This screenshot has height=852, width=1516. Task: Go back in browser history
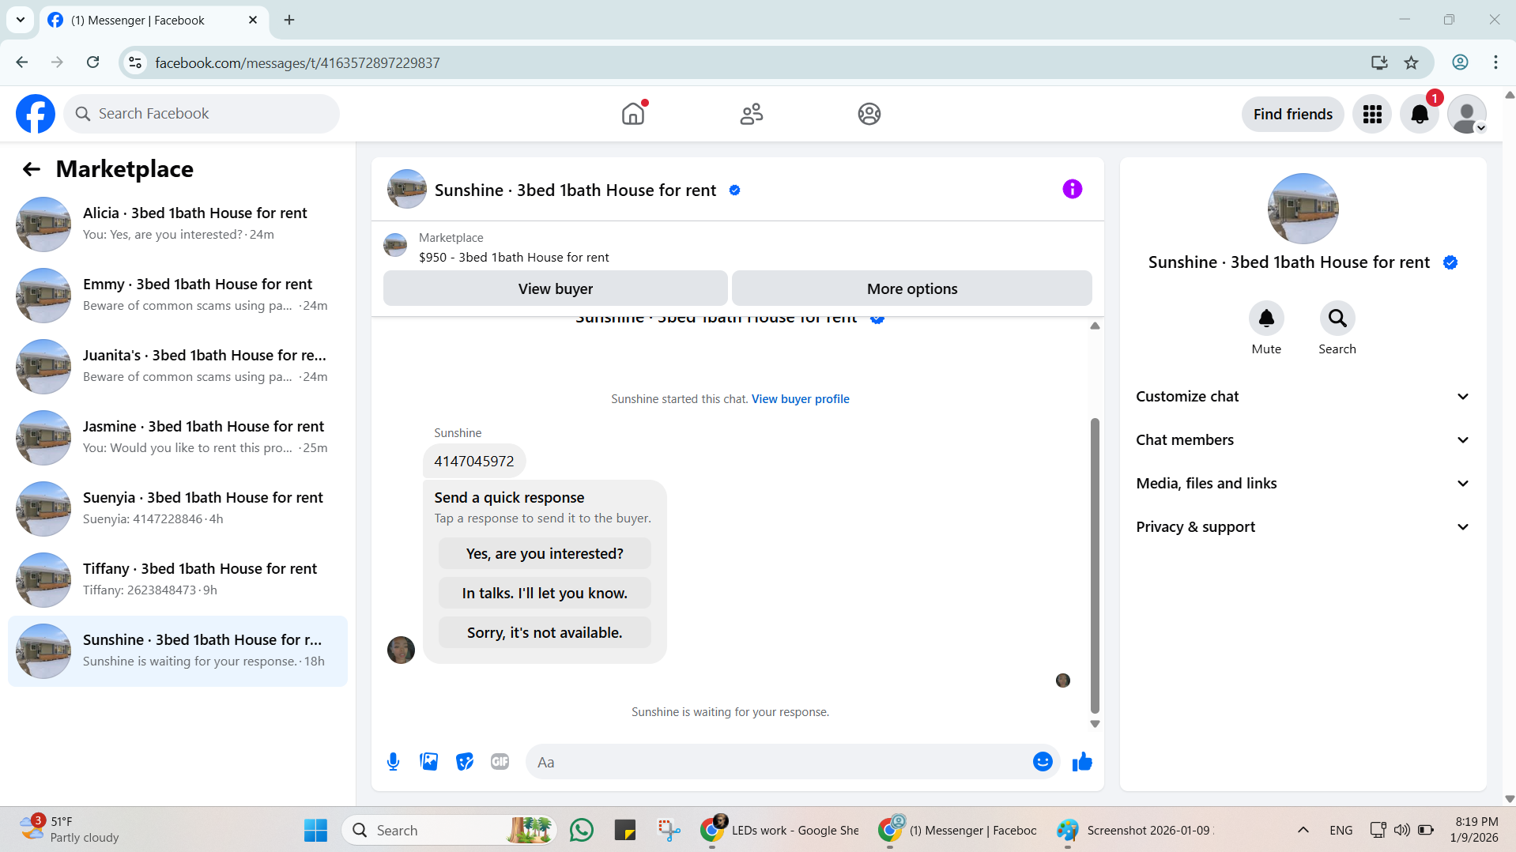pyautogui.click(x=22, y=62)
